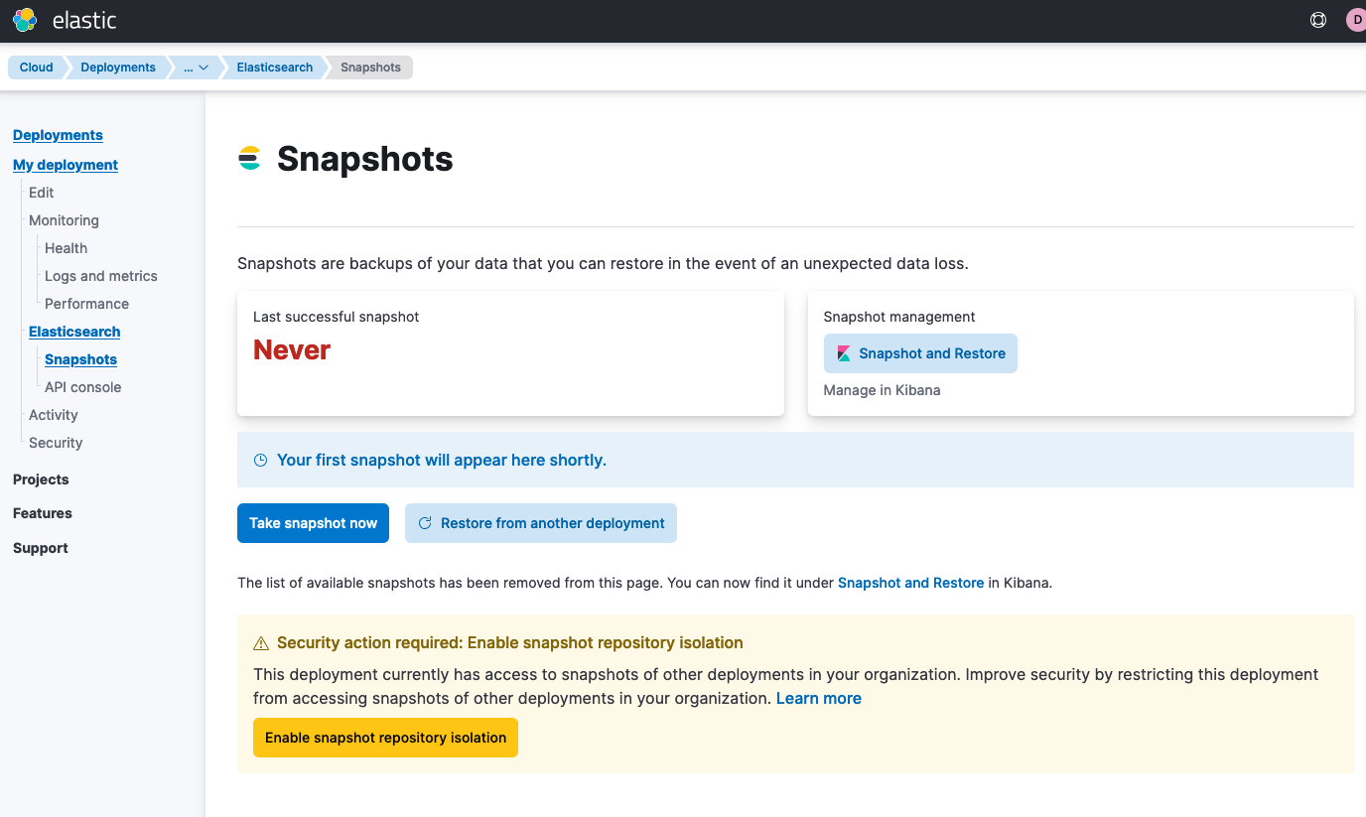Enable snapshot repository isolation

pyautogui.click(x=385, y=738)
